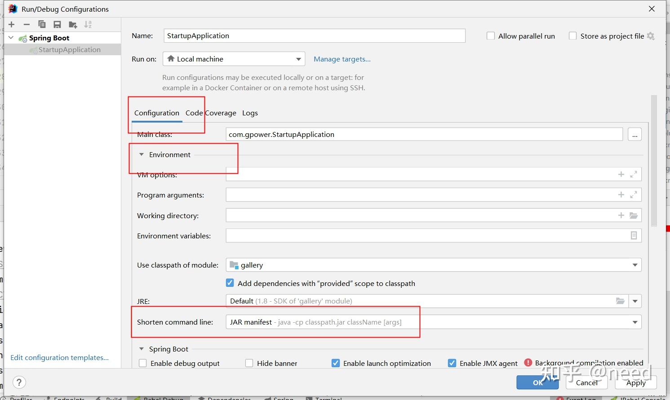
Task: Uncheck Enable JMX agent
Action: tap(452, 363)
